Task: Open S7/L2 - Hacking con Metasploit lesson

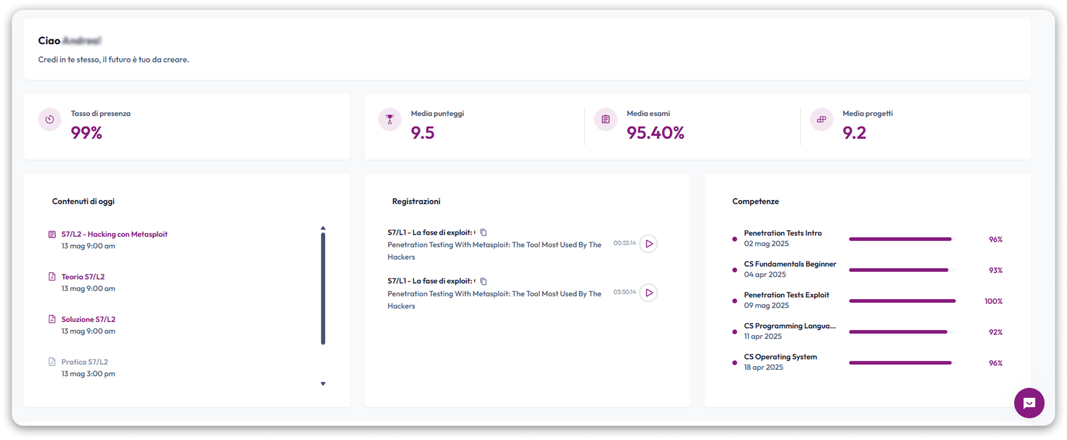Action: coord(114,234)
